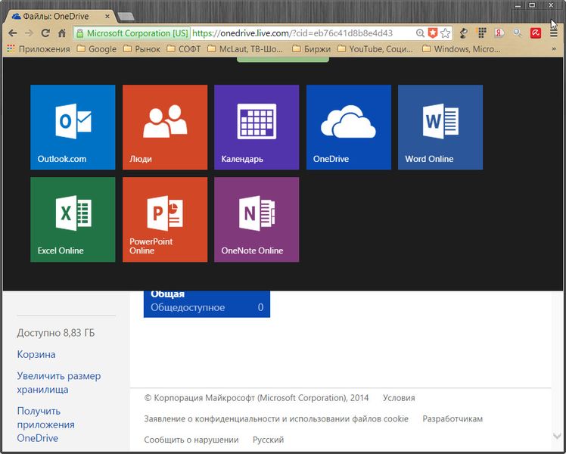The width and height of the screenshot is (566, 454).
Task: Launch Excel Online tile
Action: coord(73,219)
